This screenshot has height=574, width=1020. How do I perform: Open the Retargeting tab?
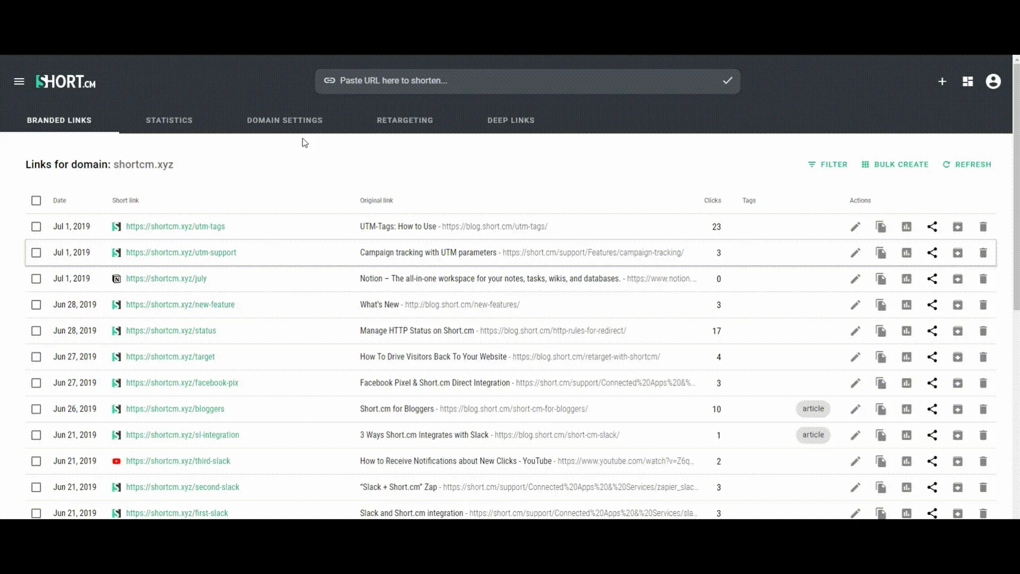[x=405, y=120]
